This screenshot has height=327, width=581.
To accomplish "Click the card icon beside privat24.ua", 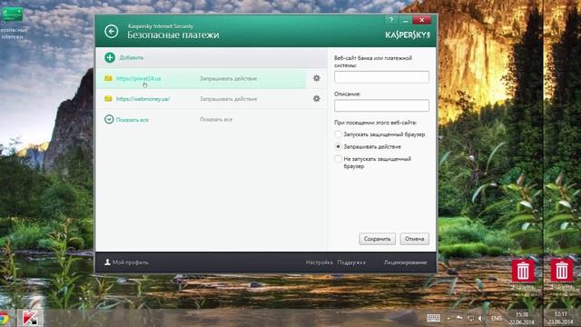I will point(108,78).
